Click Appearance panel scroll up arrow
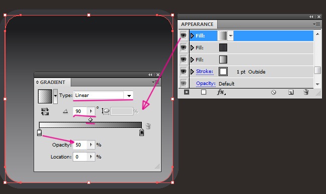The image size is (326, 194). tap(317, 34)
